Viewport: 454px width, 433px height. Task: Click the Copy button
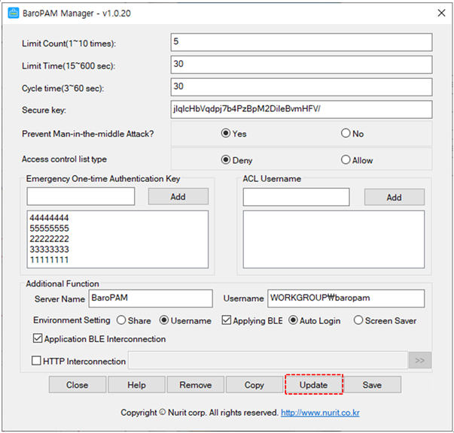point(254,385)
